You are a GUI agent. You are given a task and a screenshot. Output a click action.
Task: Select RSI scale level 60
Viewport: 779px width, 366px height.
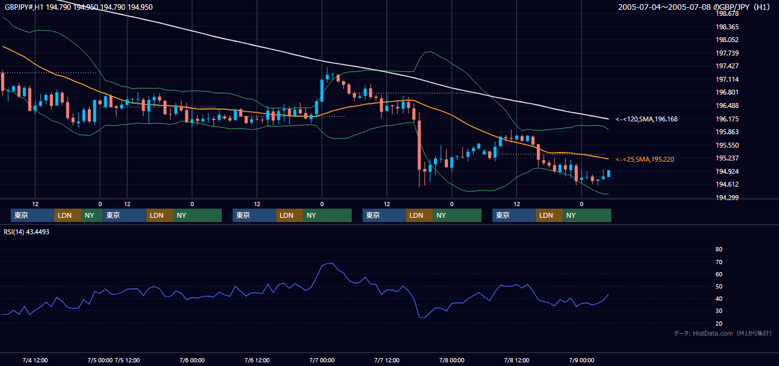click(x=719, y=274)
